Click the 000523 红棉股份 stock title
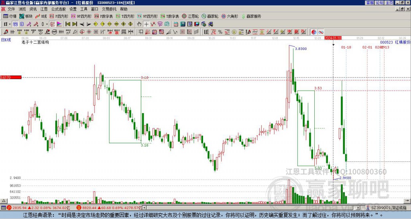This screenshot has height=219, width=411. [395, 42]
